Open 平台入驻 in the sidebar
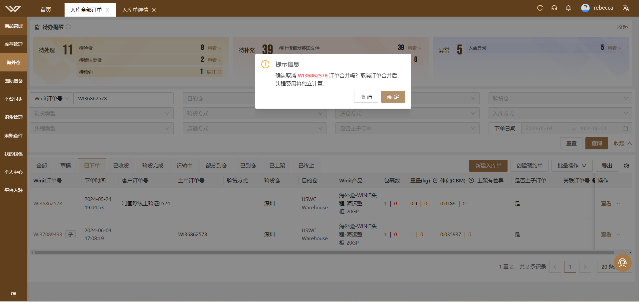Image resolution: width=639 pixels, height=302 pixels. click(x=13, y=190)
